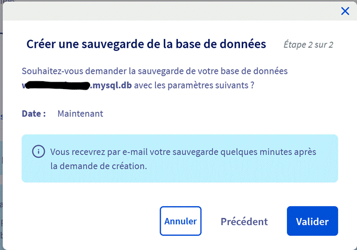
Task: Click the 'Vous recevrez par e-mail' message line
Action: point(183,152)
